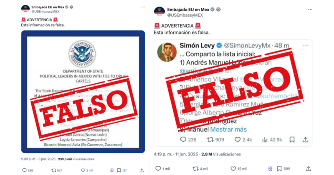This screenshot has width=334, height=175.
Task: Bookmark the left tweet showing 127 saves
Action: click(x=119, y=170)
